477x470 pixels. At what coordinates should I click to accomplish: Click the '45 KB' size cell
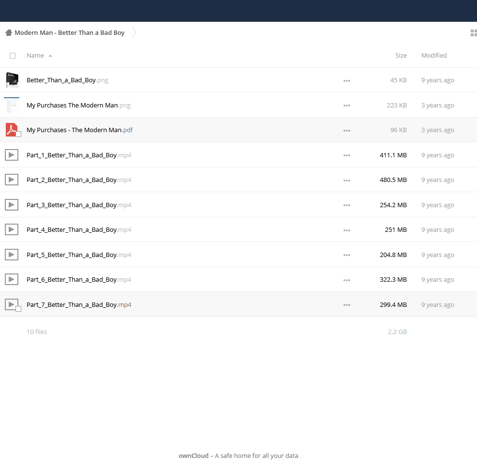[x=399, y=80]
